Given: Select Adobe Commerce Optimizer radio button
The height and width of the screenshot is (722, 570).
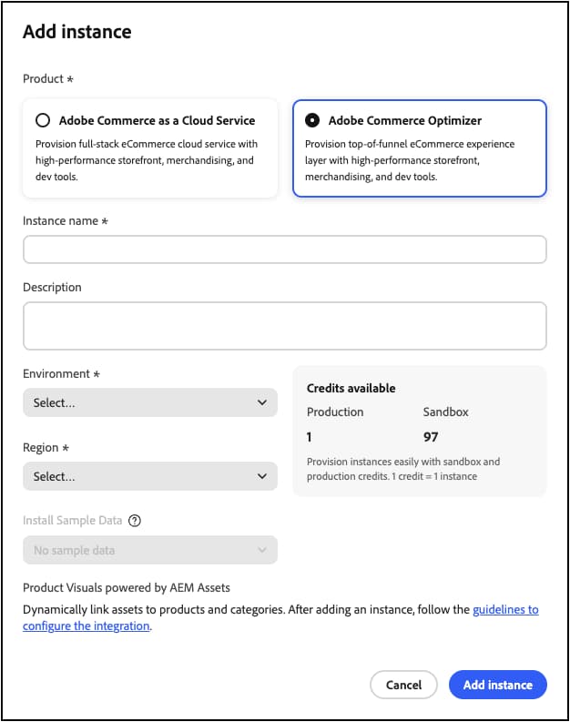Looking at the screenshot, I should 312,120.
